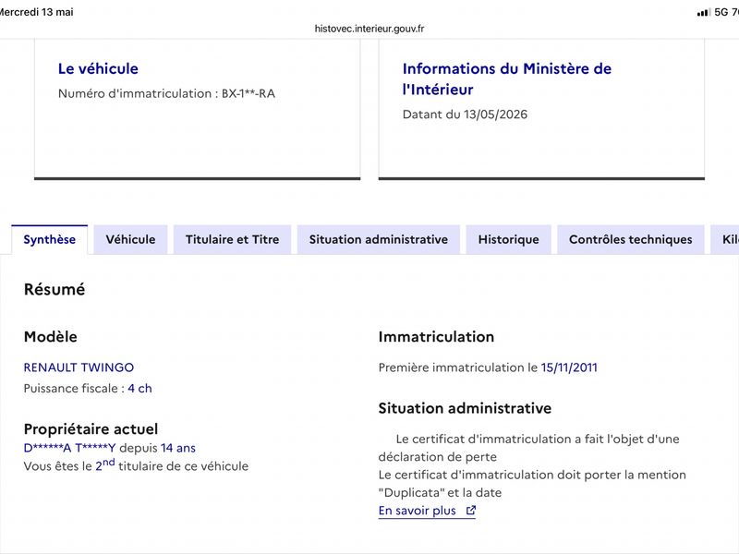
Task: Click the Le véhicule card heading
Action: 98,68
